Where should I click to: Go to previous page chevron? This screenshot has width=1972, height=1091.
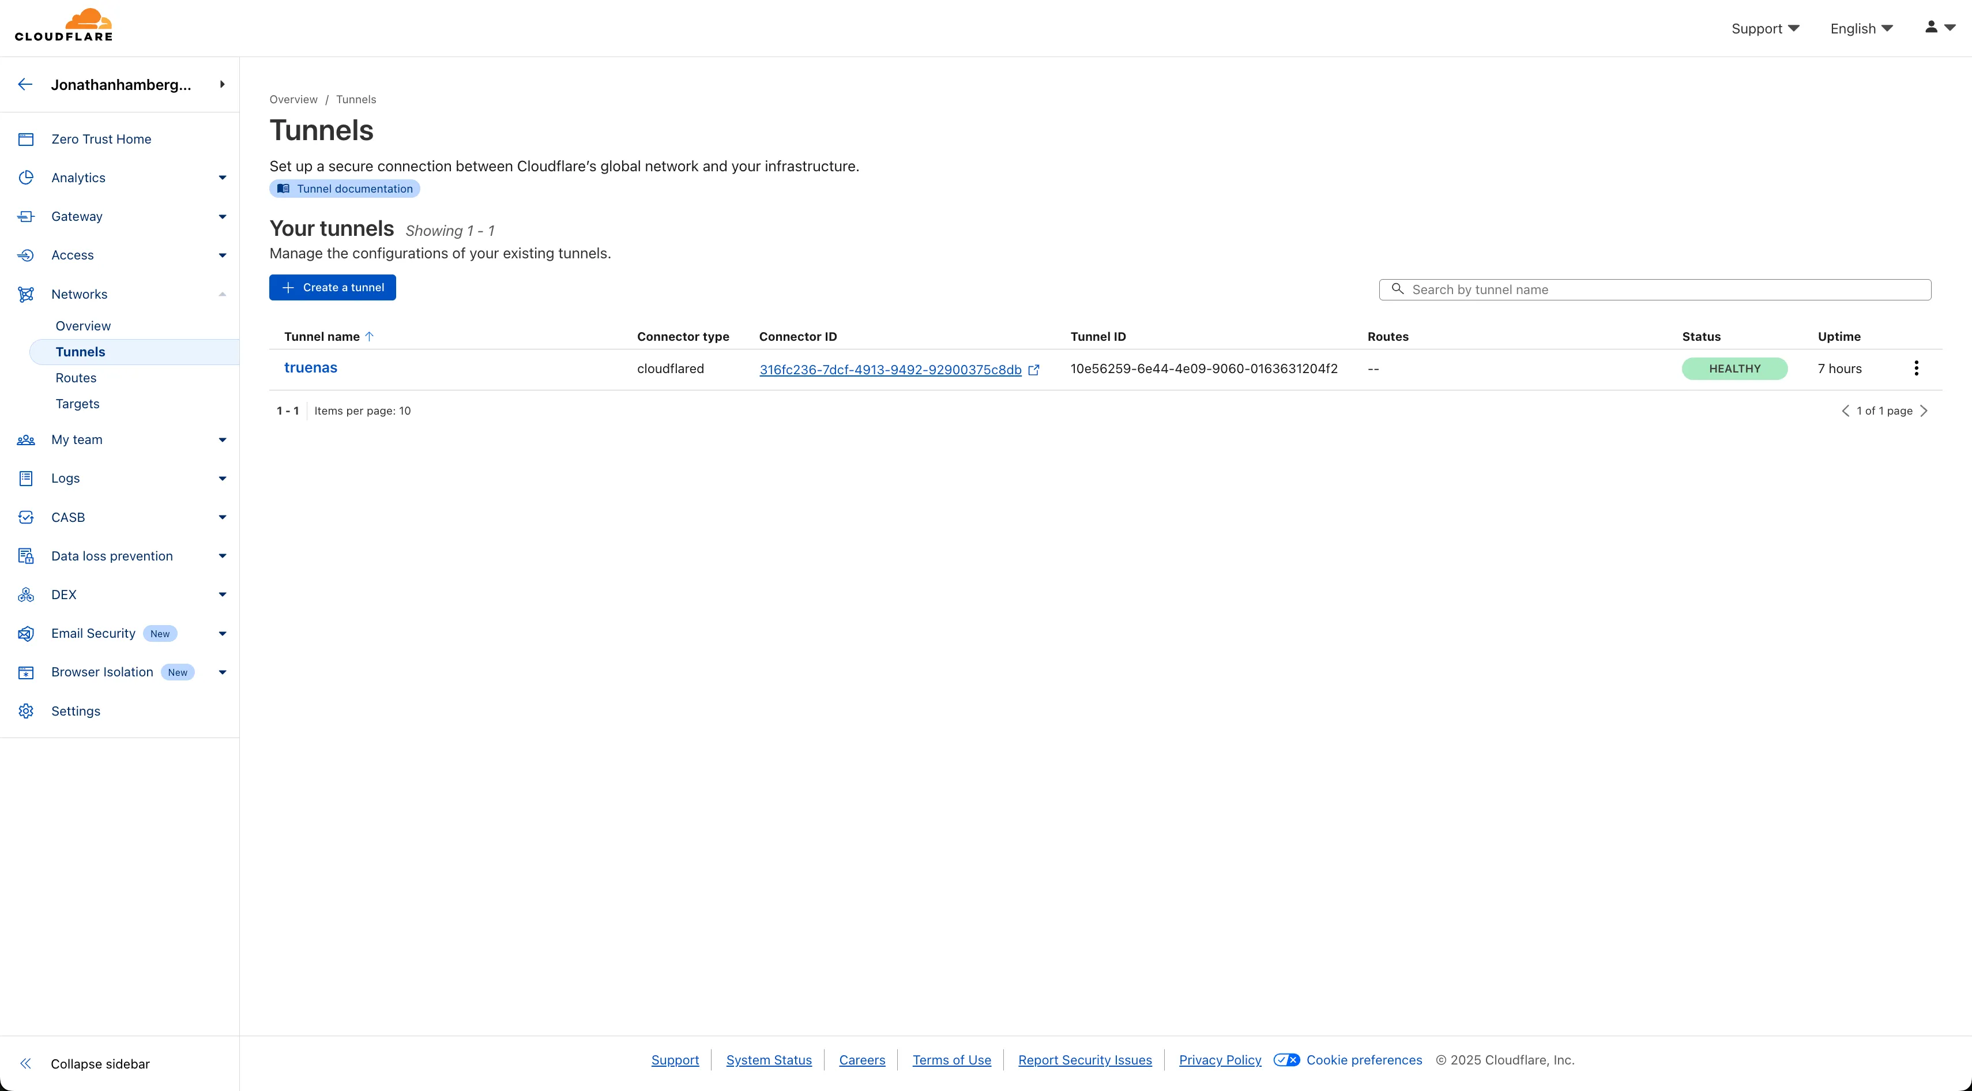pyautogui.click(x=1845, y=411)
